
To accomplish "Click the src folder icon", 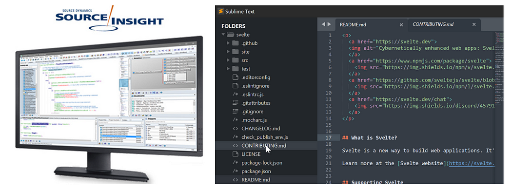I will click(236, 60).
